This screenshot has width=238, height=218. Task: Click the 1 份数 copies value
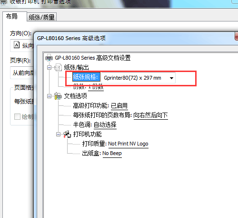tap(96, 87)
